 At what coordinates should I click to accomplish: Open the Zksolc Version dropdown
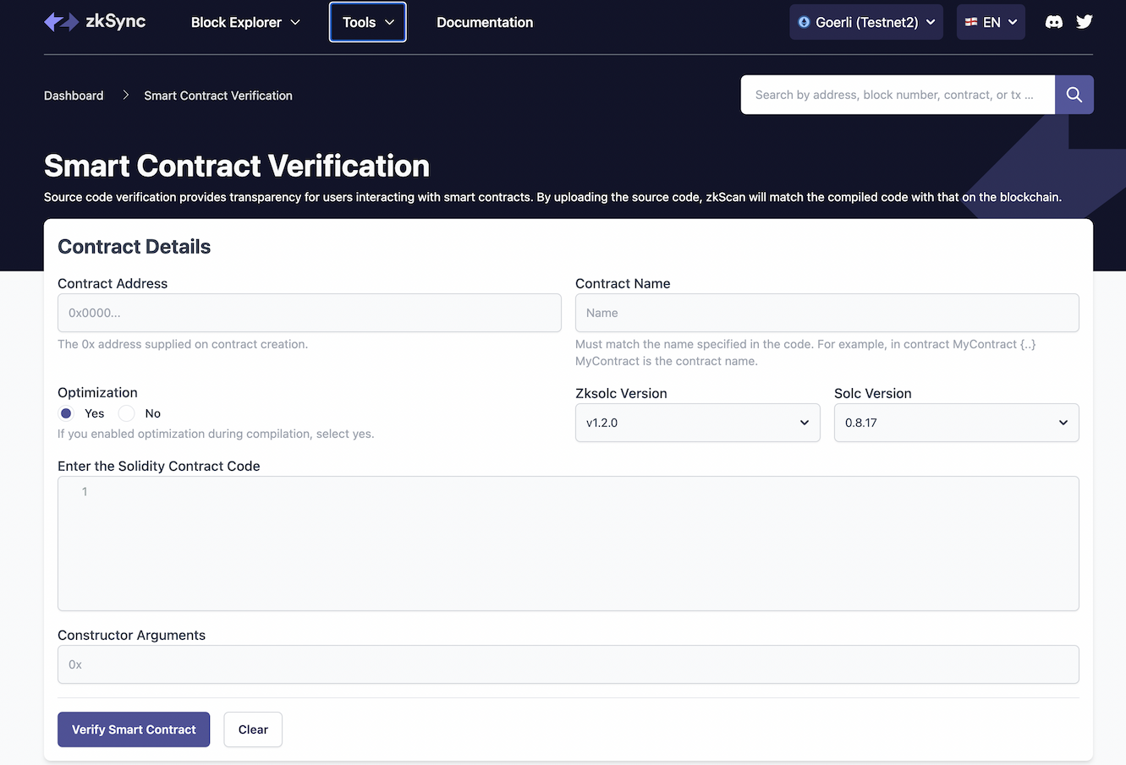pos(698,423)
